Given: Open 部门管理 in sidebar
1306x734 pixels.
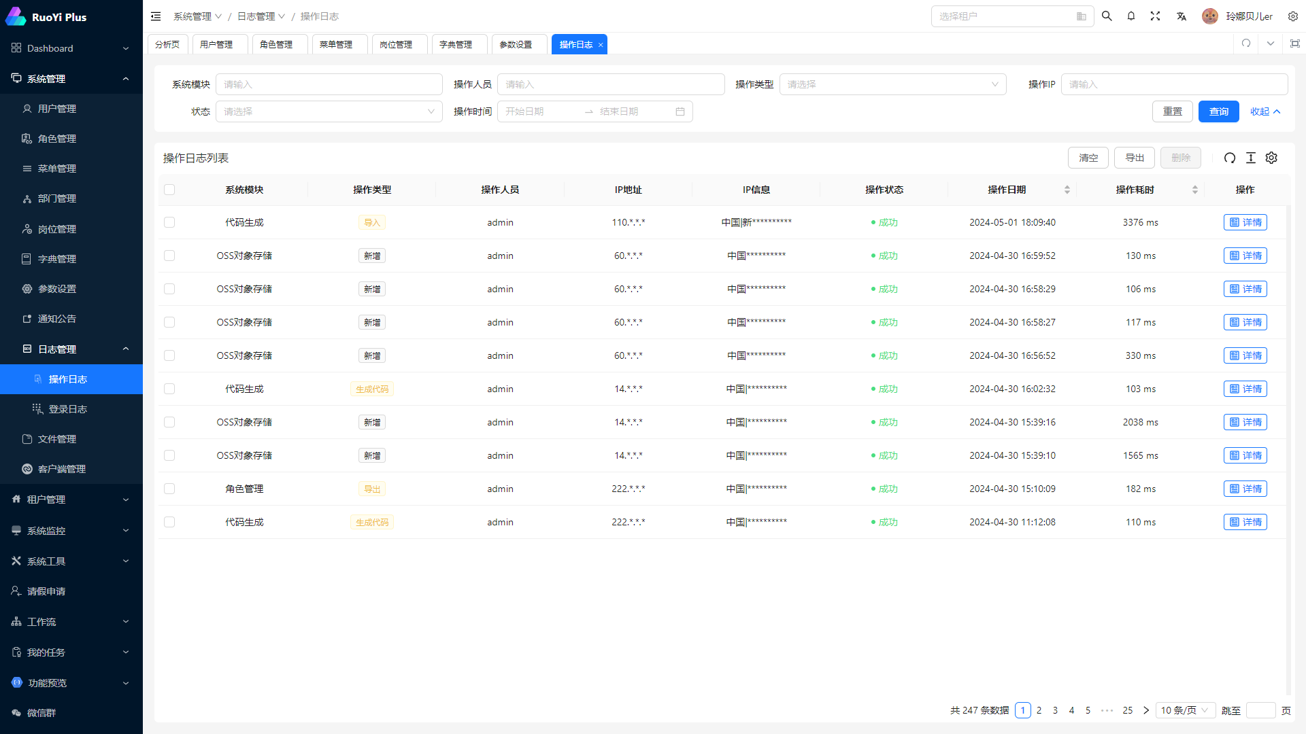Looking at the screenshot, I should (71, 198).
